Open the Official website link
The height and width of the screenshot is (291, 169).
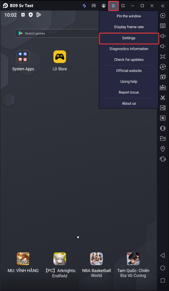[129, 71]
